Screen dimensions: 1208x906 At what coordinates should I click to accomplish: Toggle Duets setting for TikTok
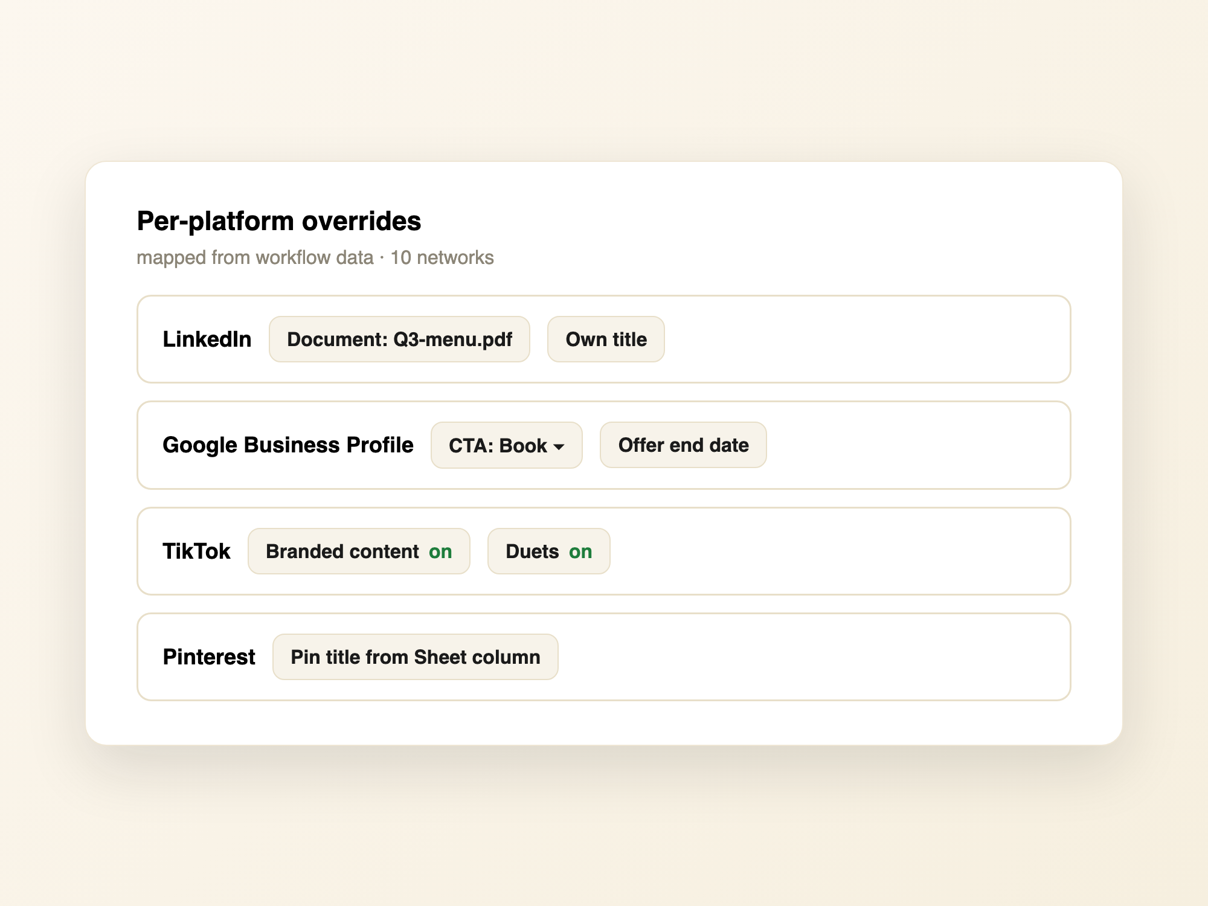548,551
